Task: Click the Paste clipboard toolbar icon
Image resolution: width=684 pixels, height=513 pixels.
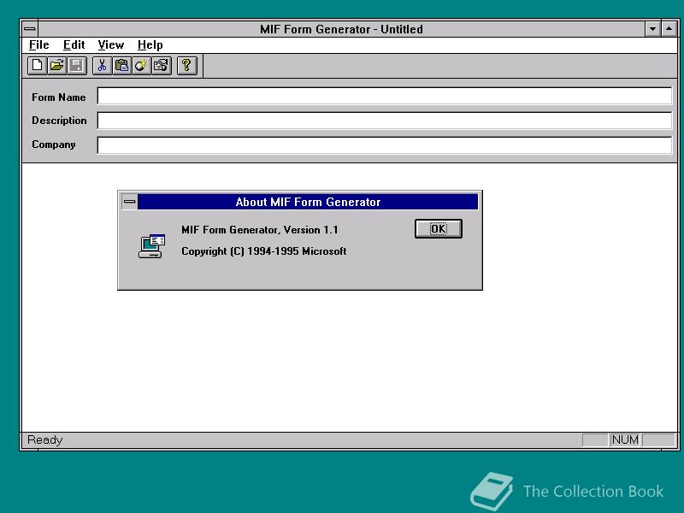Action: click(121, 66)
